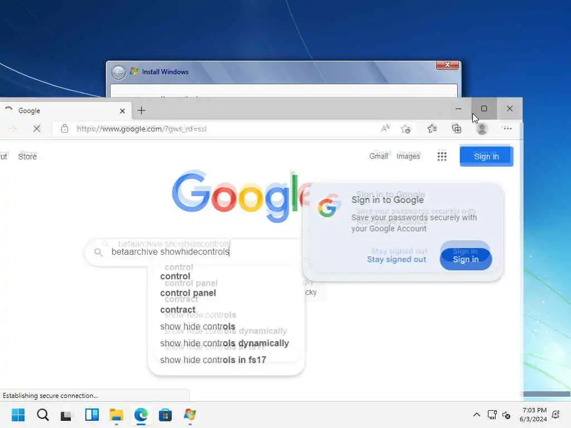Show hidden tray icons
This screenshot has height=428, width=571.
476,415
